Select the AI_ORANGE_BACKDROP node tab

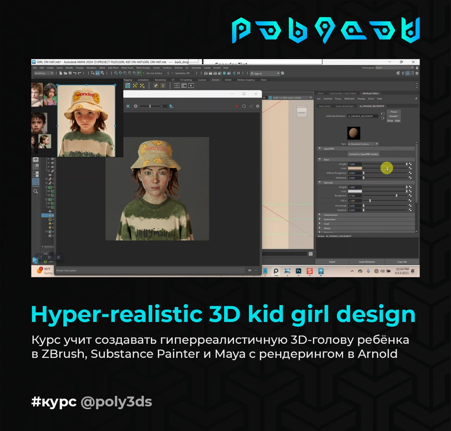coord(372,106)
